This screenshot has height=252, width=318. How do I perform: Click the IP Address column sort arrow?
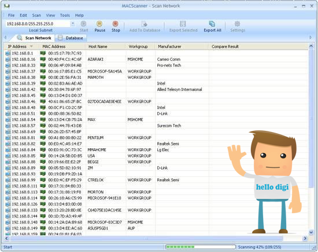click(31, 46)
